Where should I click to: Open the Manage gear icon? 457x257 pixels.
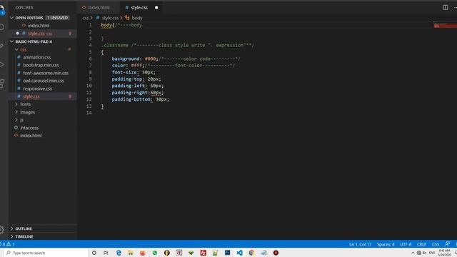point(1,230)
